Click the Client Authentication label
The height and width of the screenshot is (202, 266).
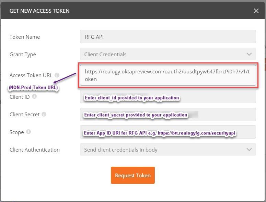click(x=35, y=150)
